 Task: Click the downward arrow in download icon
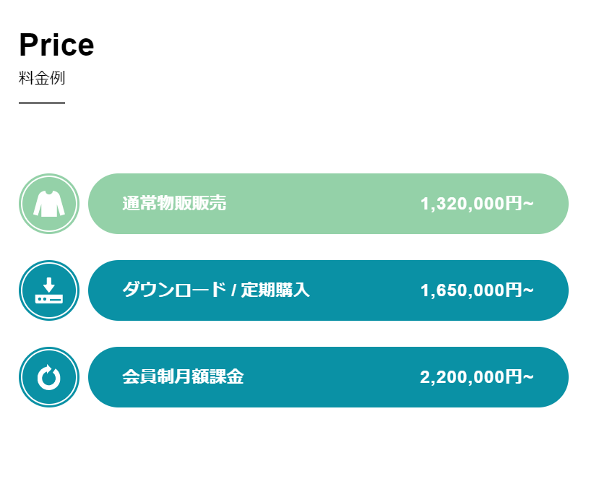(x=49, y=285)
